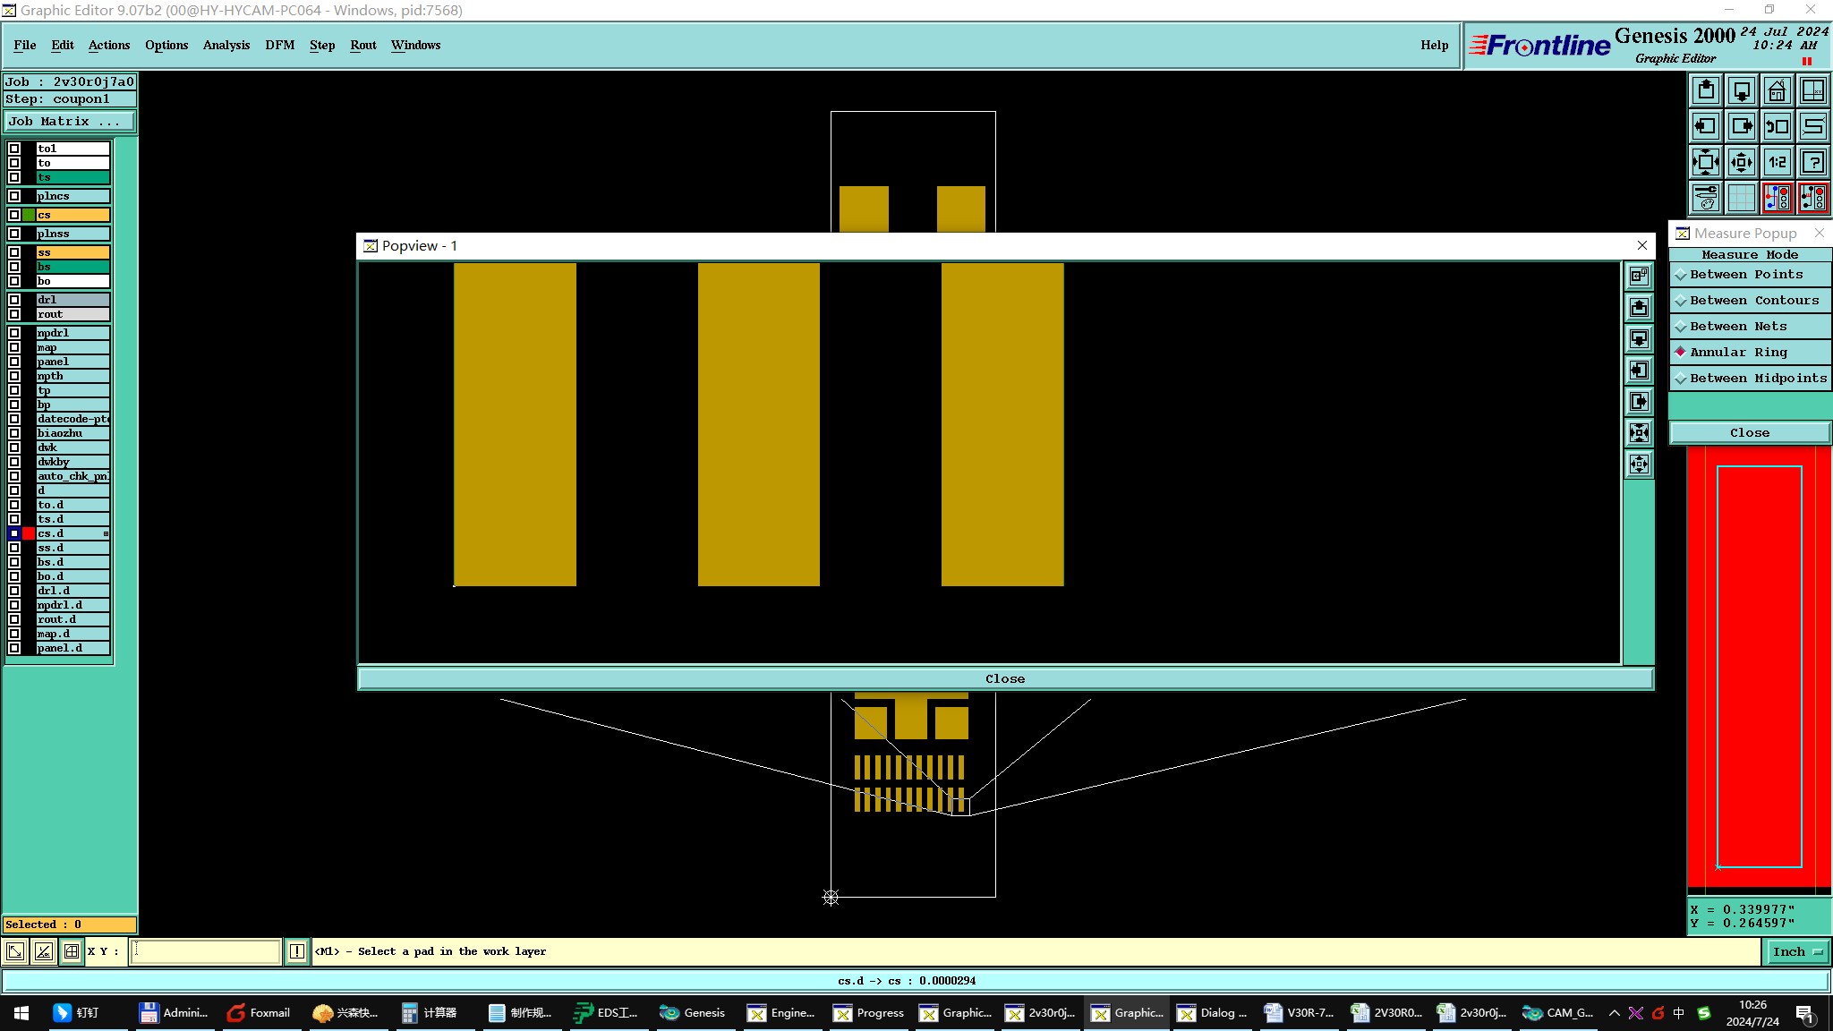The height and width of the screenshot is (1031, 1833).
Task: Click the XY coordinate input field
Action: click(x=206, y=951)
